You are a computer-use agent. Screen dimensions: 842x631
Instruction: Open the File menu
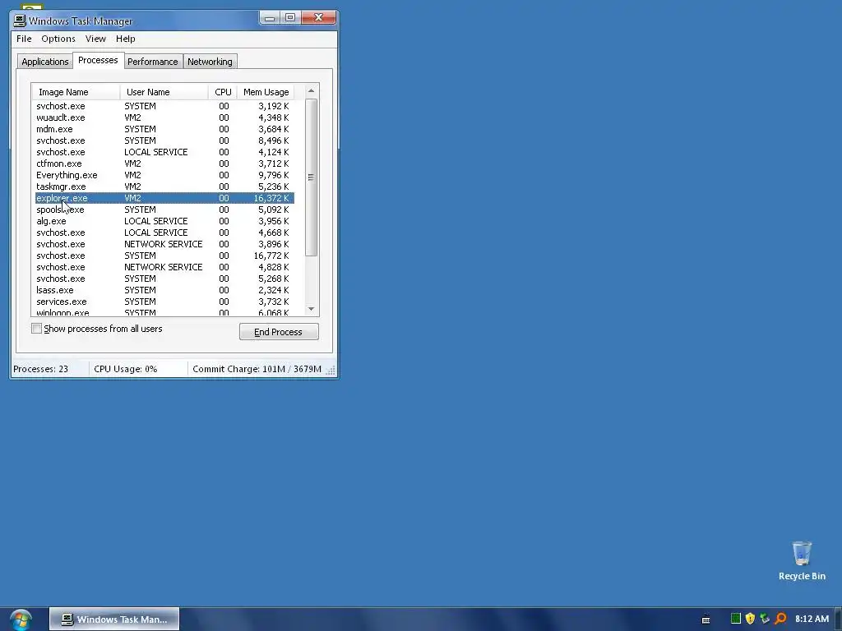(24, 39)
